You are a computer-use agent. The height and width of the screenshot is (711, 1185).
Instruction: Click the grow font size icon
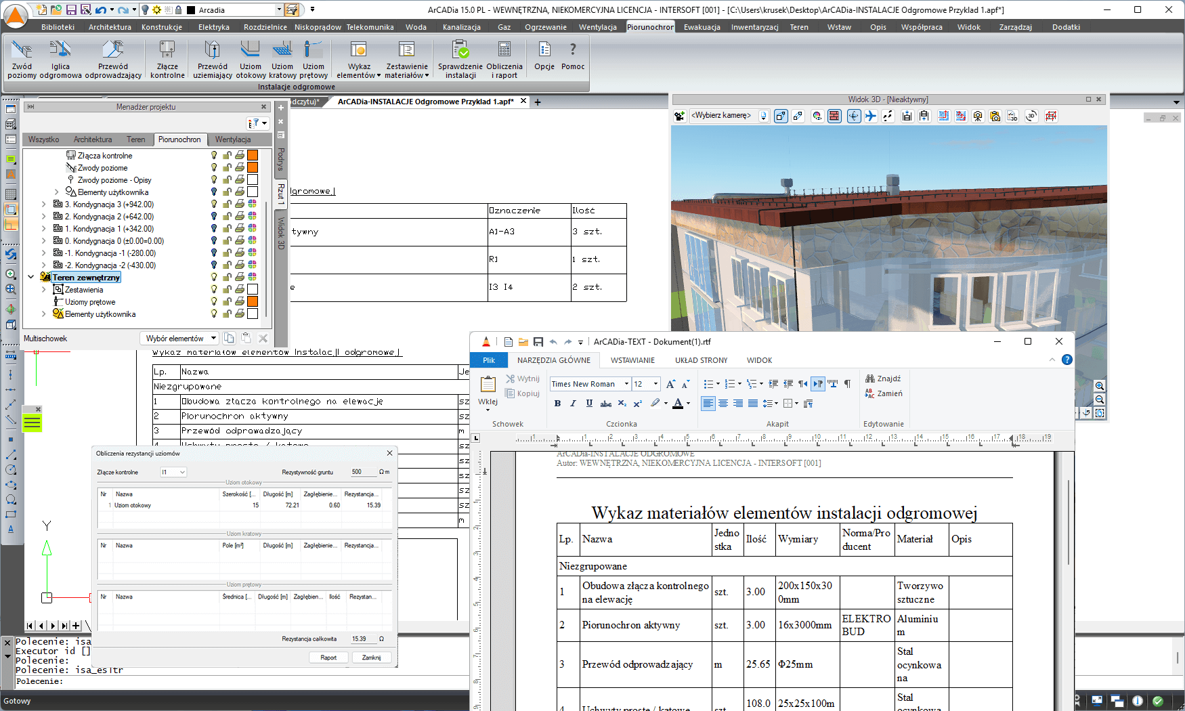pyautogui.click(x=670, y=384)
